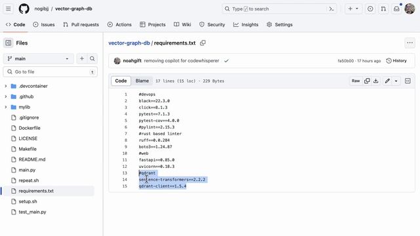
Task: Switch to the Wiki tab
Action: tap(182, 25)
